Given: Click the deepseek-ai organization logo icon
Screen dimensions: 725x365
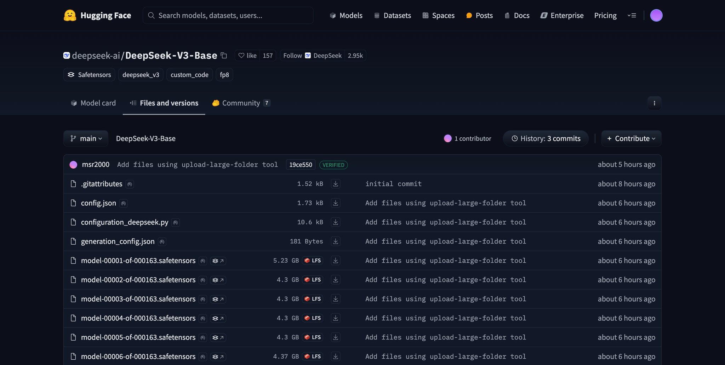Looking at the screenshot, I should 67,55.
